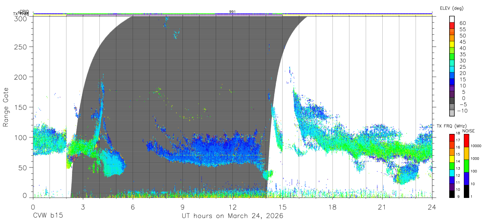The height and width of the screenshot is (224, 486).
Task: Click the yellow segment of TX FRQ bar
Action: (x=452, y=158)
